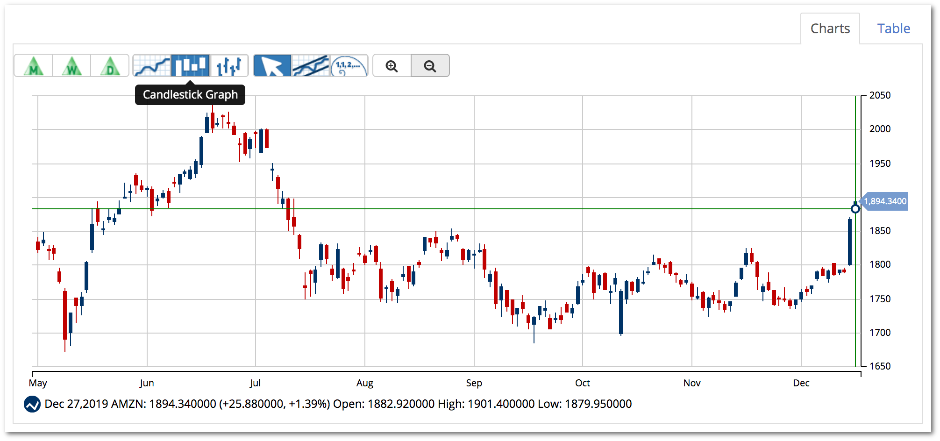Screen dimensions: 940x441
Task: Click the 1700 label on the price axis
Action: [x=880, y=333]
